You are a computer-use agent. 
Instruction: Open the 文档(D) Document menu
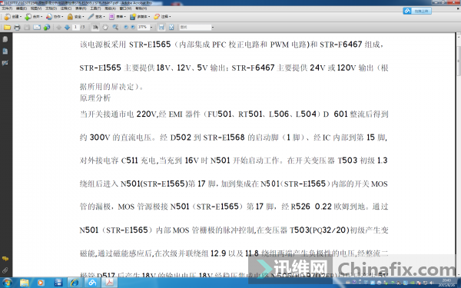point(51,8)
